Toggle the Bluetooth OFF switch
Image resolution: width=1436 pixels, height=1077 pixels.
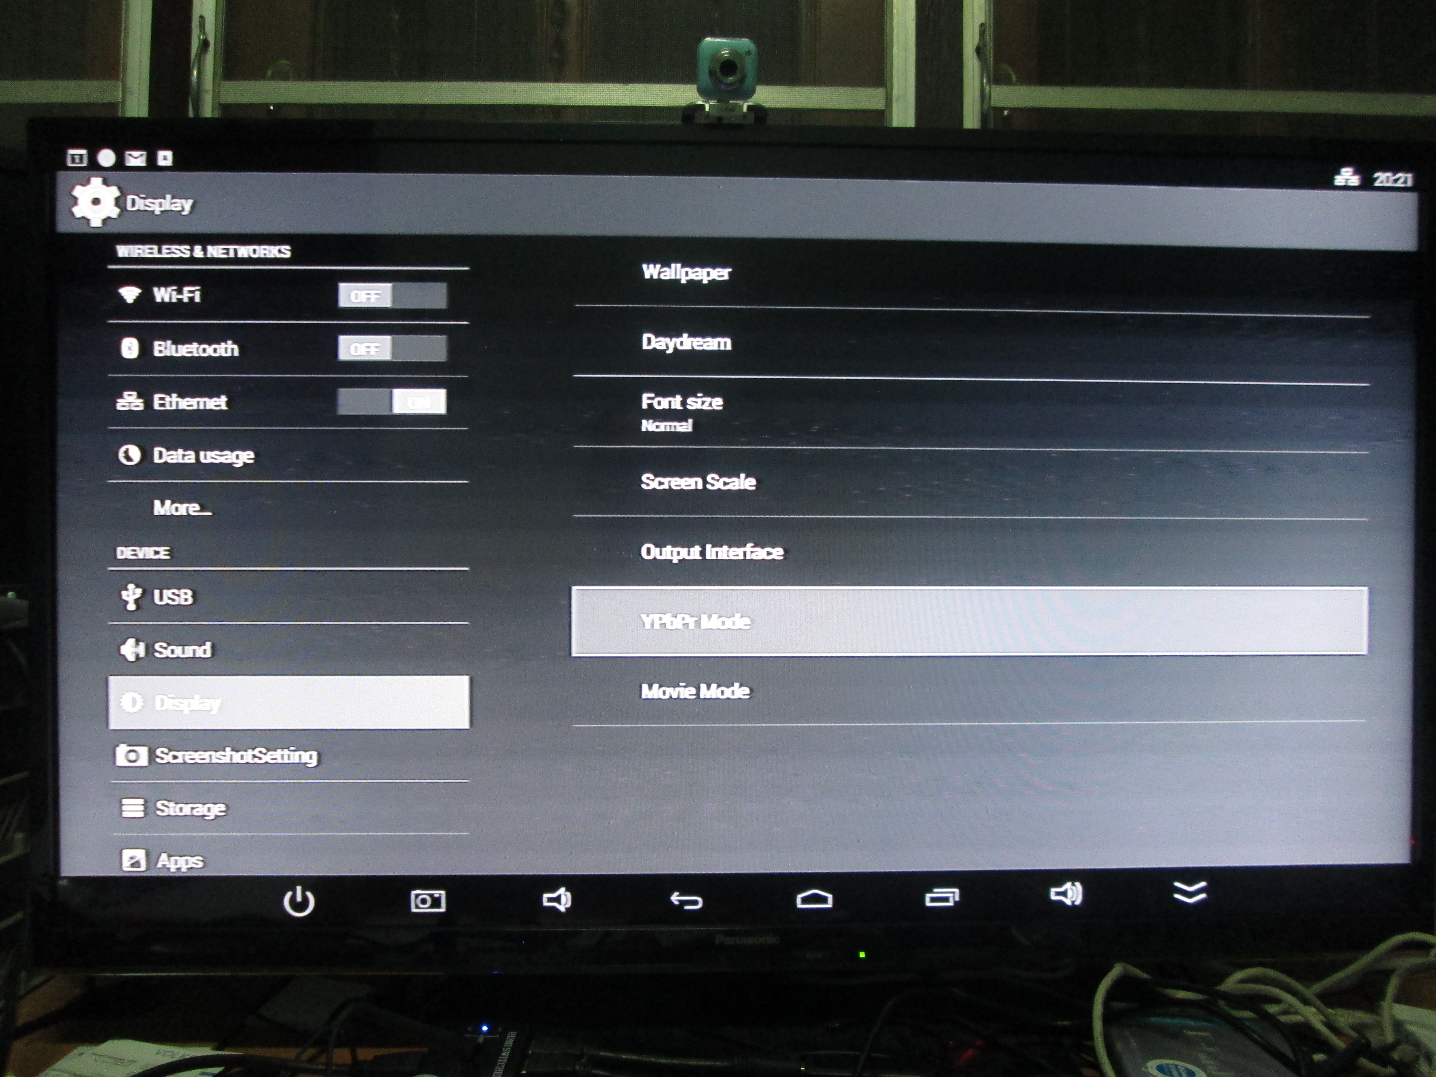pyautogui.click(x=392, y=349)
